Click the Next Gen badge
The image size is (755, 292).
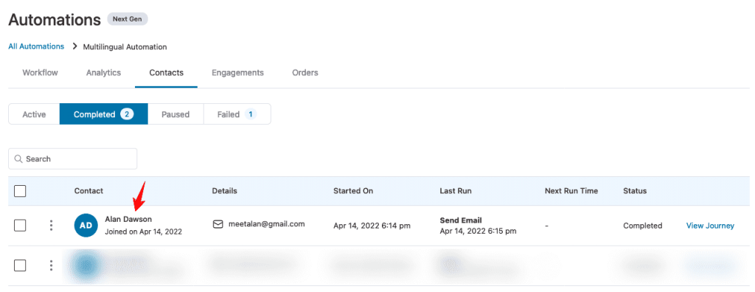127,19
